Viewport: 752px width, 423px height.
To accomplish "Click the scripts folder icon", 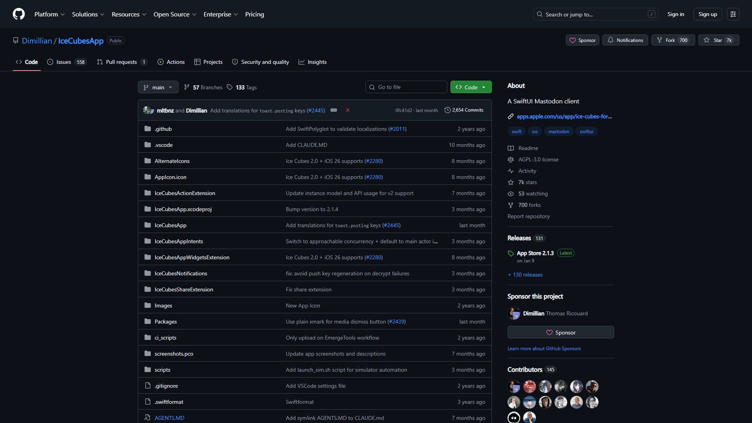I will [148, 370].
